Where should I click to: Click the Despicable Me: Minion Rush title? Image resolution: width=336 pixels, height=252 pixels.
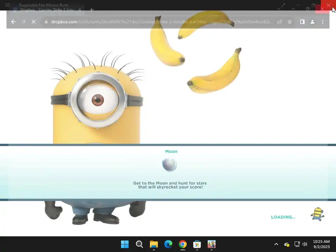[44, 5]
